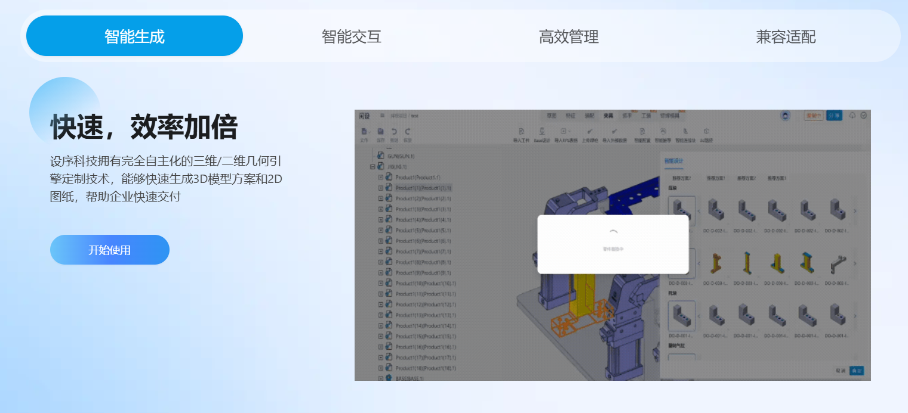
Task: Click the 闲设 logo in the preview app
Action: click(x=364, y=116)
